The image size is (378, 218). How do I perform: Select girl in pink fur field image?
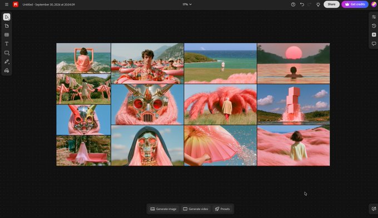pyautogui.click(x=294, y=145)
